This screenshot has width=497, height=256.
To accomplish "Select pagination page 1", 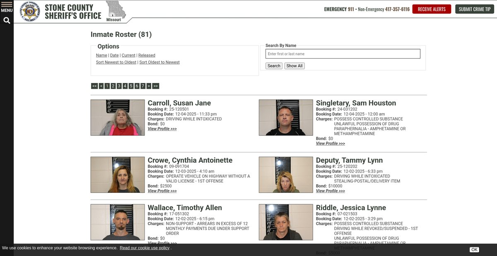I will [107, 86].
